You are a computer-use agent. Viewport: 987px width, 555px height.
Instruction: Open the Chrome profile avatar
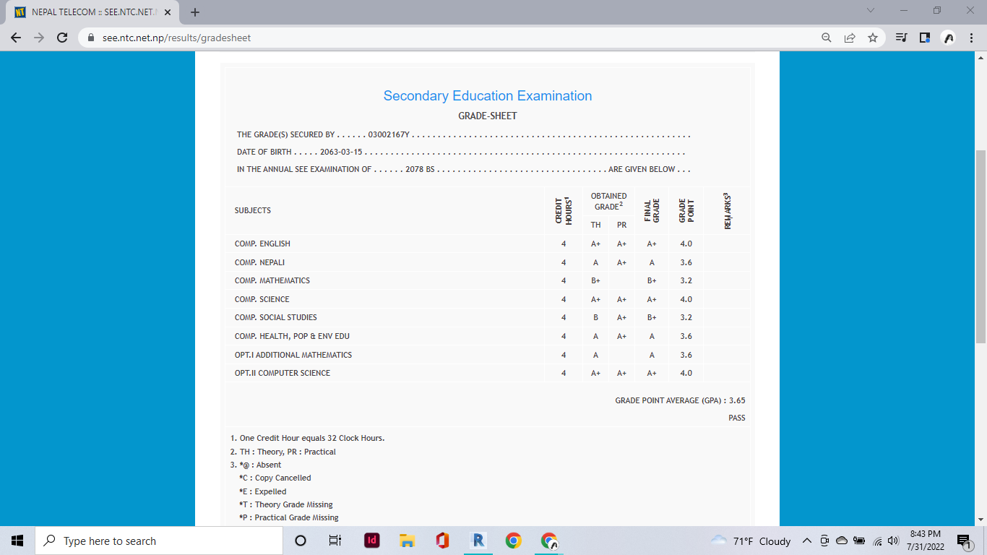948,38
